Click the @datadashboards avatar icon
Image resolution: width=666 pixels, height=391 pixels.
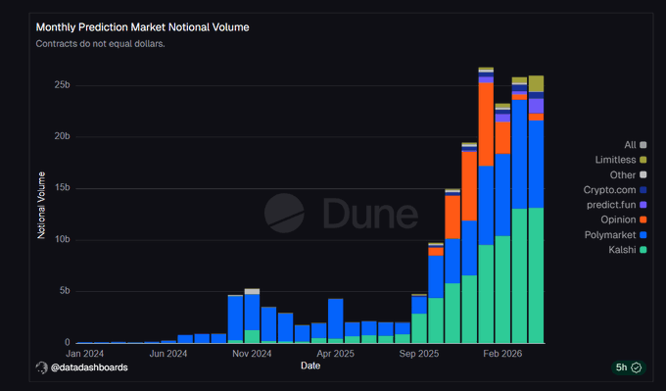coord(41,367)
